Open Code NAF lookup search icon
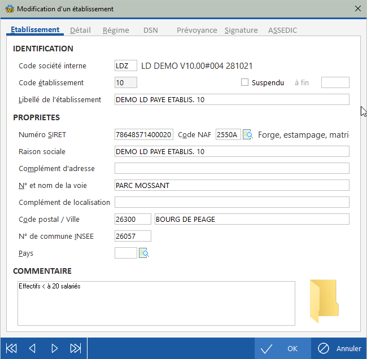The height and width of the screenshot is (359, 367). [x=248, y=134]
